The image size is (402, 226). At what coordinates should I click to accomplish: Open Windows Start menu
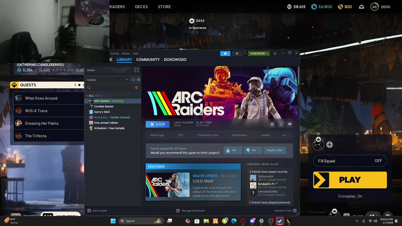(x=113, y=221)
